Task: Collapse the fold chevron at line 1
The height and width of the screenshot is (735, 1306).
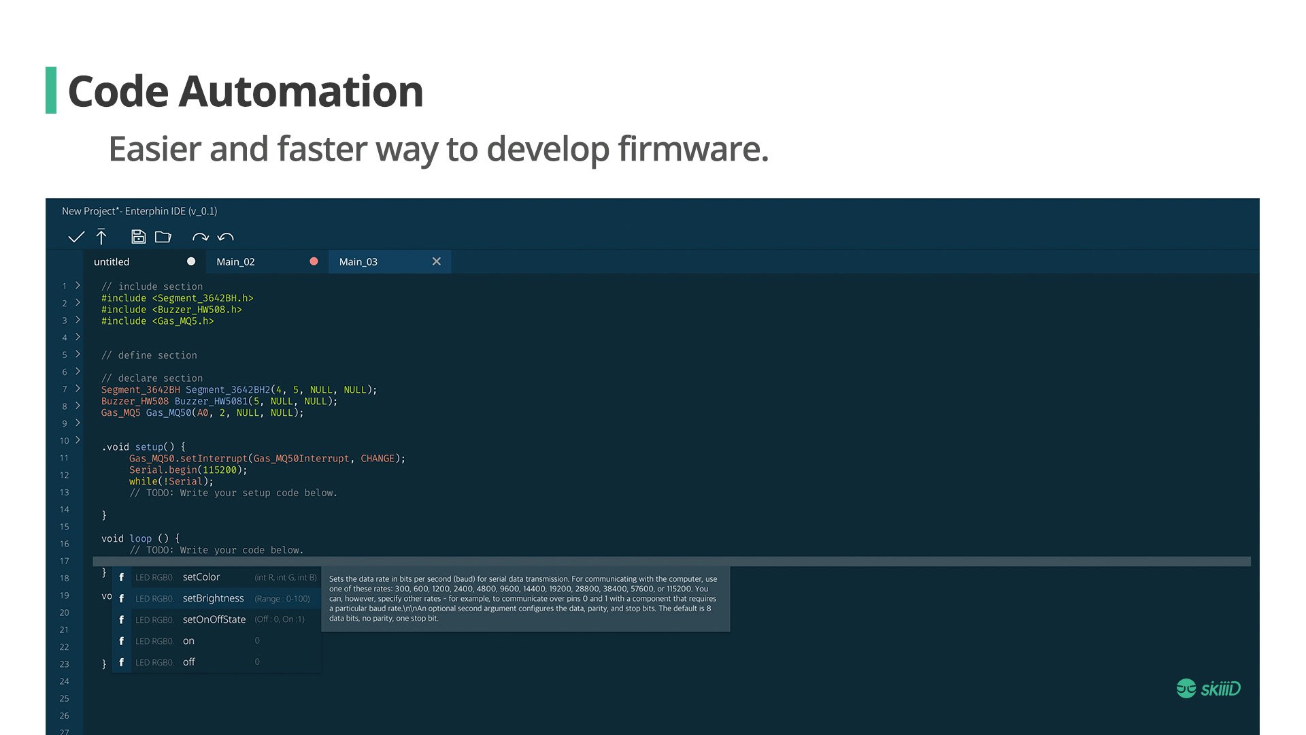Action: (x=78, y=285)
